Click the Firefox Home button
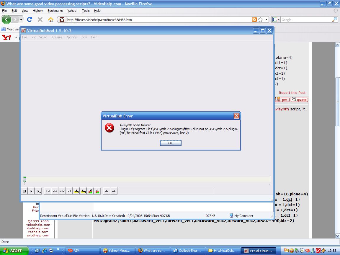The width and height of the screenshot is (340, 255). click(x=51, y=19)
